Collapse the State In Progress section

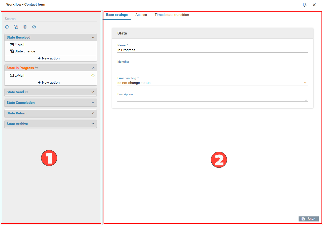pos(93,68)
